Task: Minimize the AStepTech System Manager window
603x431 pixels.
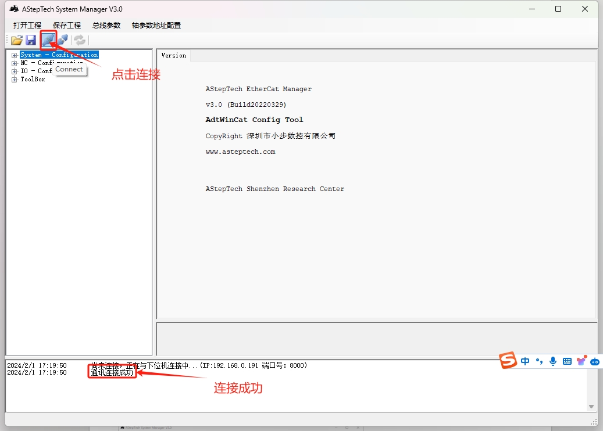Action: pos(532,9)
